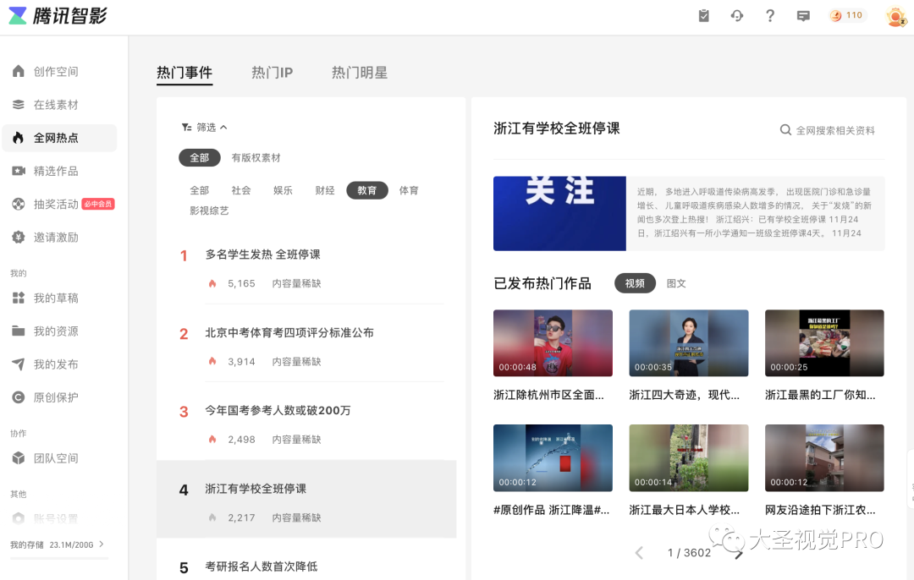Image resolution: width=914 pixels, height=580 pixels.
Task: Expand 我的存储 storage details arrow
Action: tap(102, 544)
